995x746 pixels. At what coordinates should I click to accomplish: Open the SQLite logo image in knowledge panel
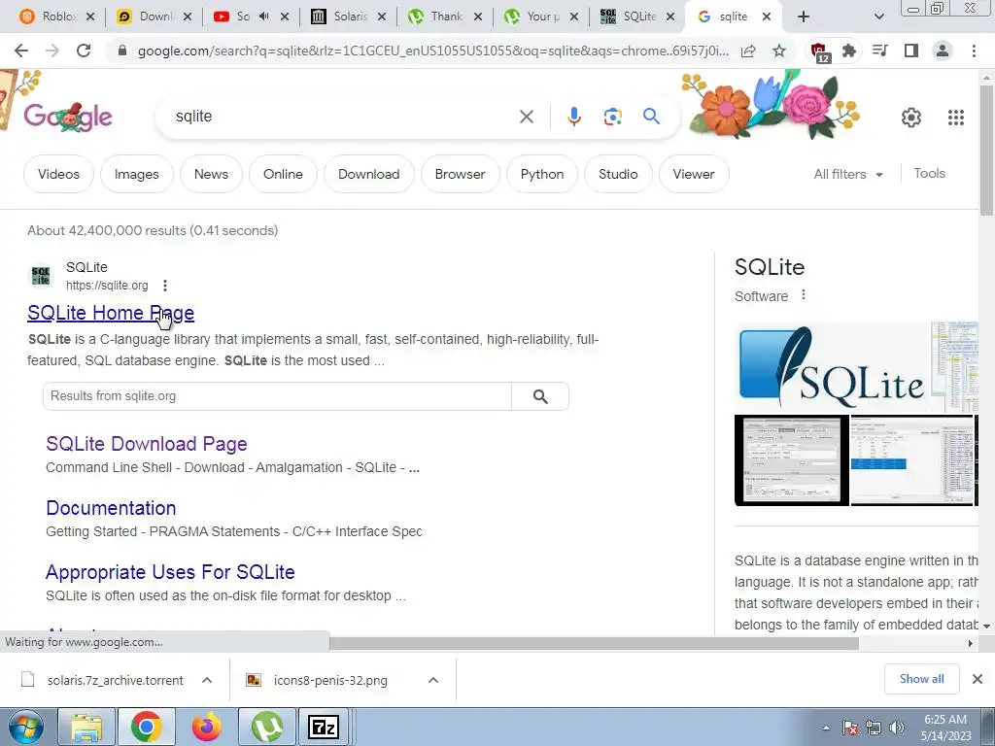pyautogui.click(x=832, y=368)
